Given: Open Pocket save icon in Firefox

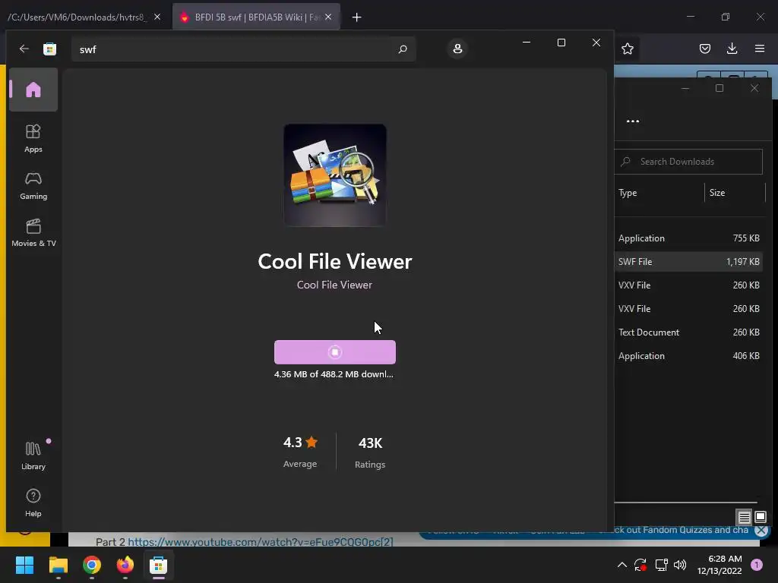Looking at the screenshot, I should 704,49.
